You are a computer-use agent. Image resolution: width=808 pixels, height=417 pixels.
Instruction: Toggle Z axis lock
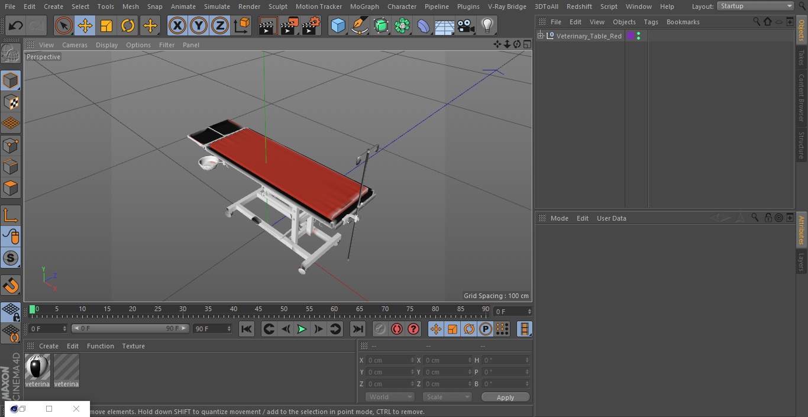[220, 26]
